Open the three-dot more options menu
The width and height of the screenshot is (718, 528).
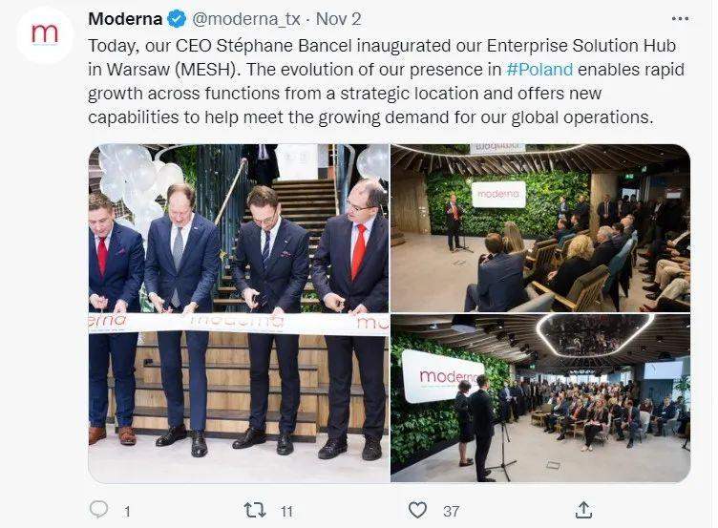680,19
